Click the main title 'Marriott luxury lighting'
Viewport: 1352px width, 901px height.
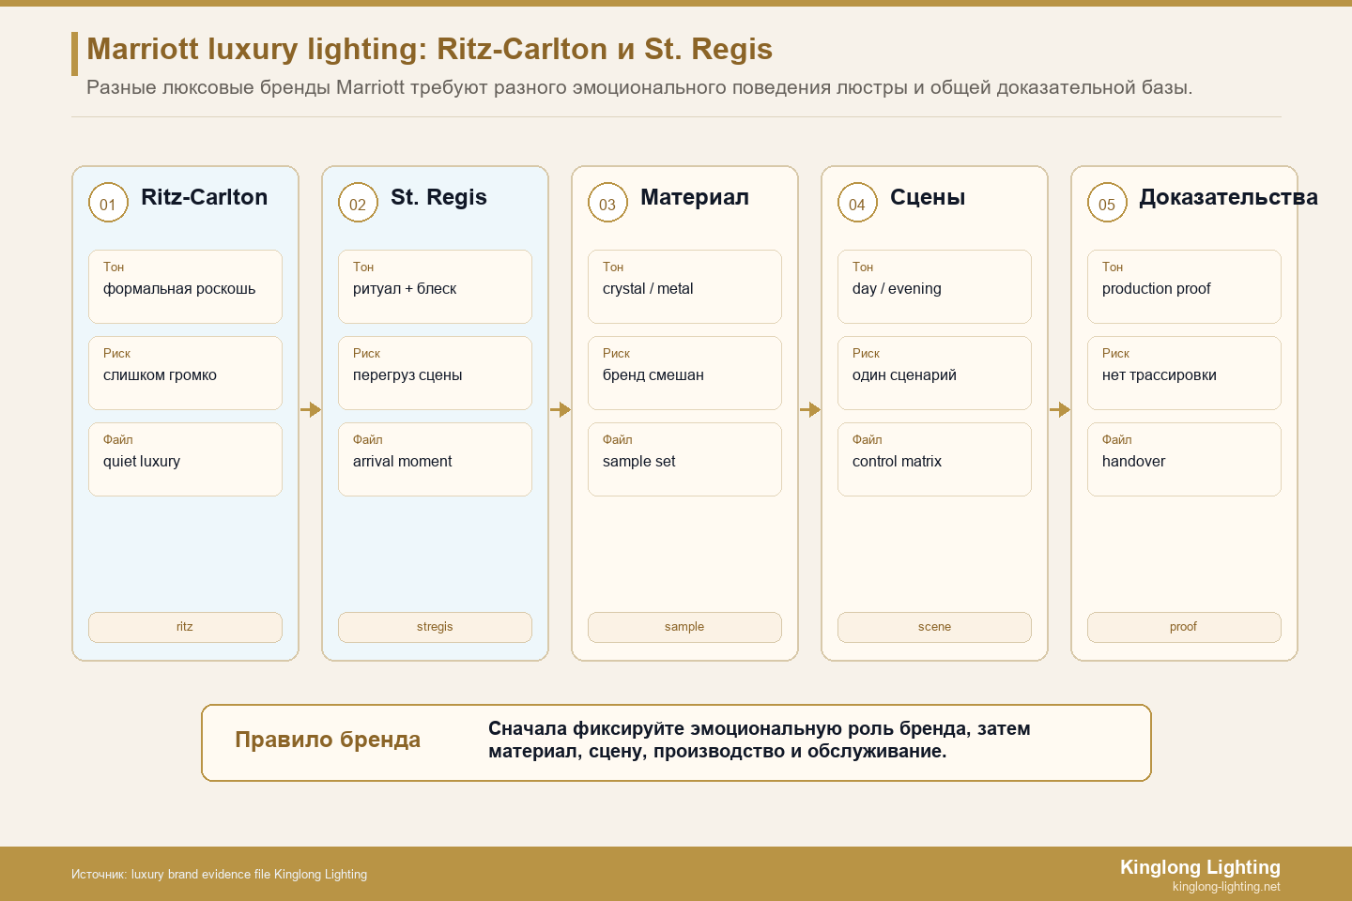click(429, 49)
